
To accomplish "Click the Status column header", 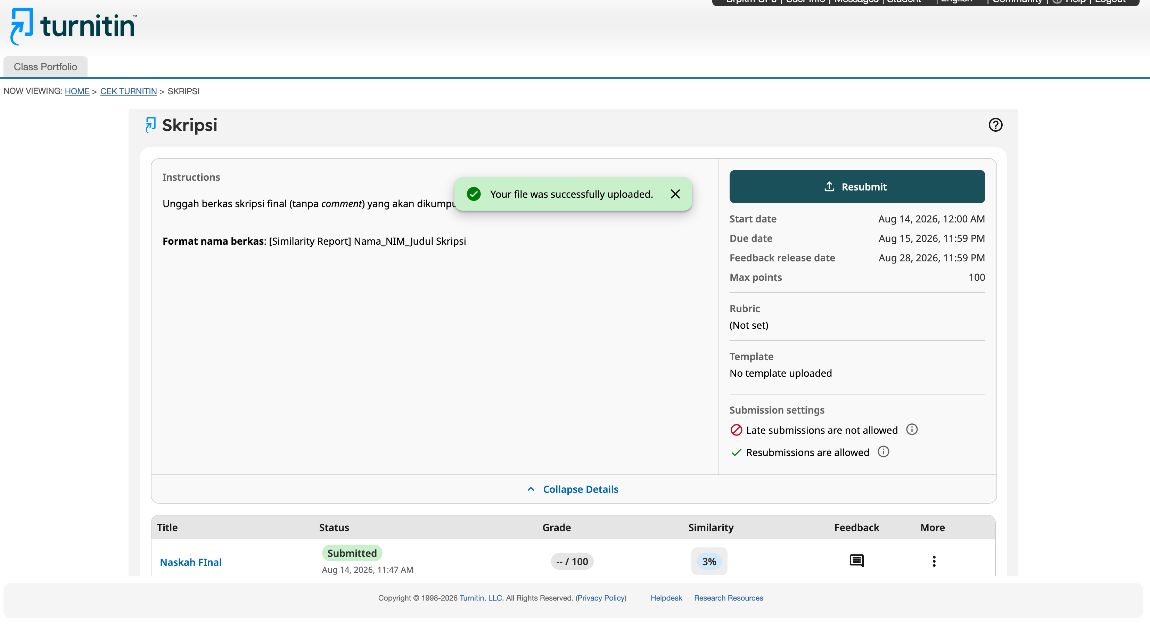I will 334,527.
